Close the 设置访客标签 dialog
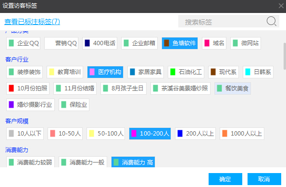286x187 pixels. 281,6
